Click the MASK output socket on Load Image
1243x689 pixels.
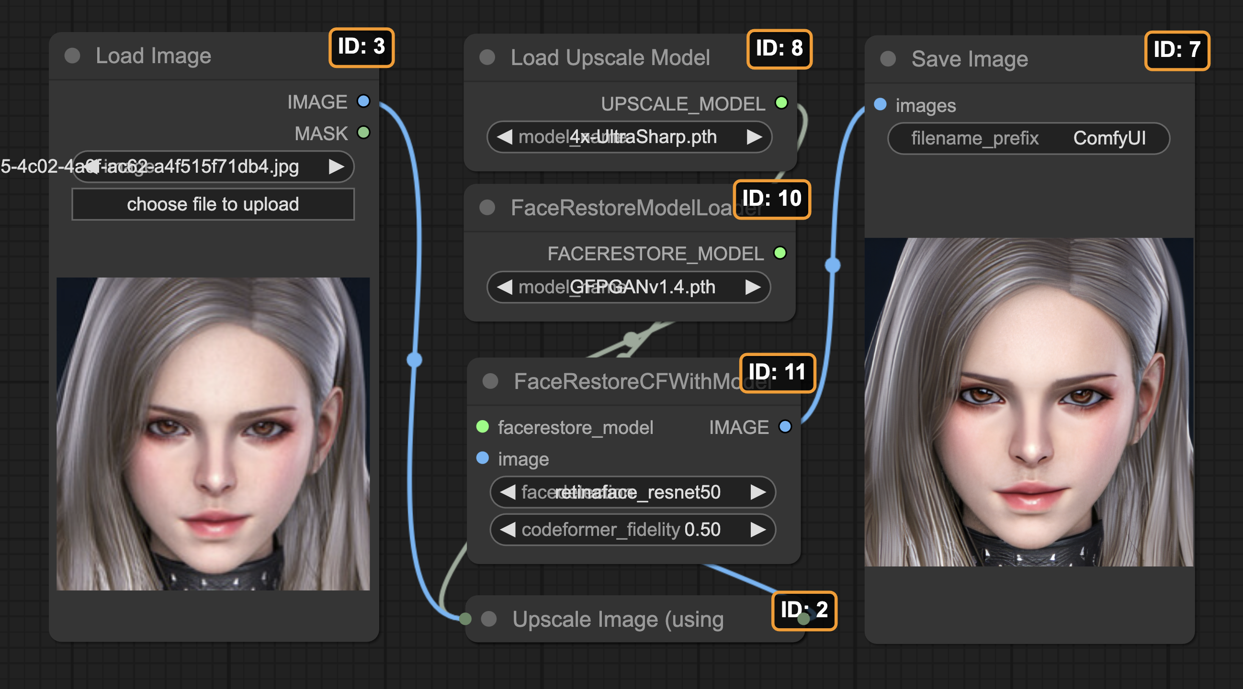363,133
